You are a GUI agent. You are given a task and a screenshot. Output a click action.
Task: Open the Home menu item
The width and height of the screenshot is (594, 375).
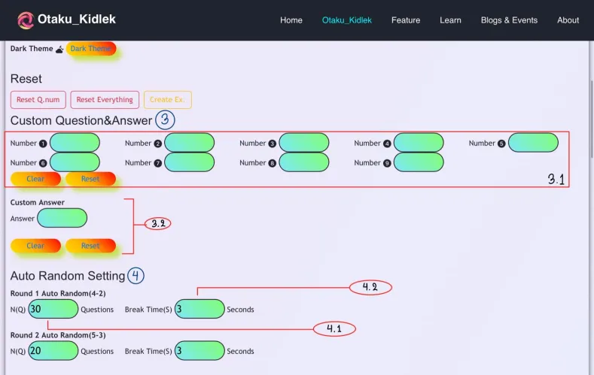tap(291, 20)
